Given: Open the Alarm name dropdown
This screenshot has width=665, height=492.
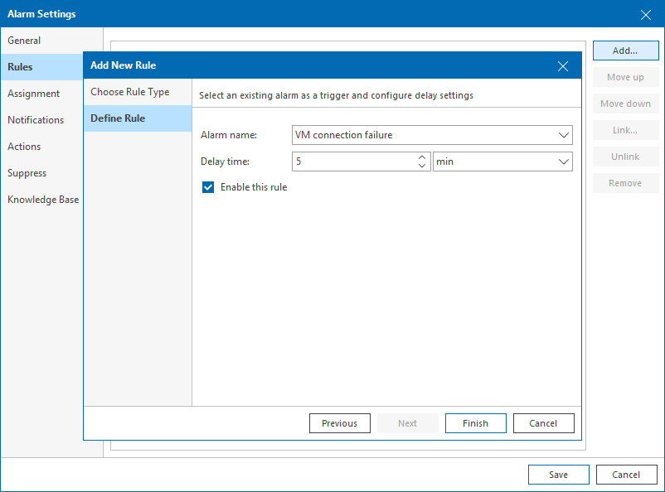Looking at the screenshot, I should tap(432, 135).
